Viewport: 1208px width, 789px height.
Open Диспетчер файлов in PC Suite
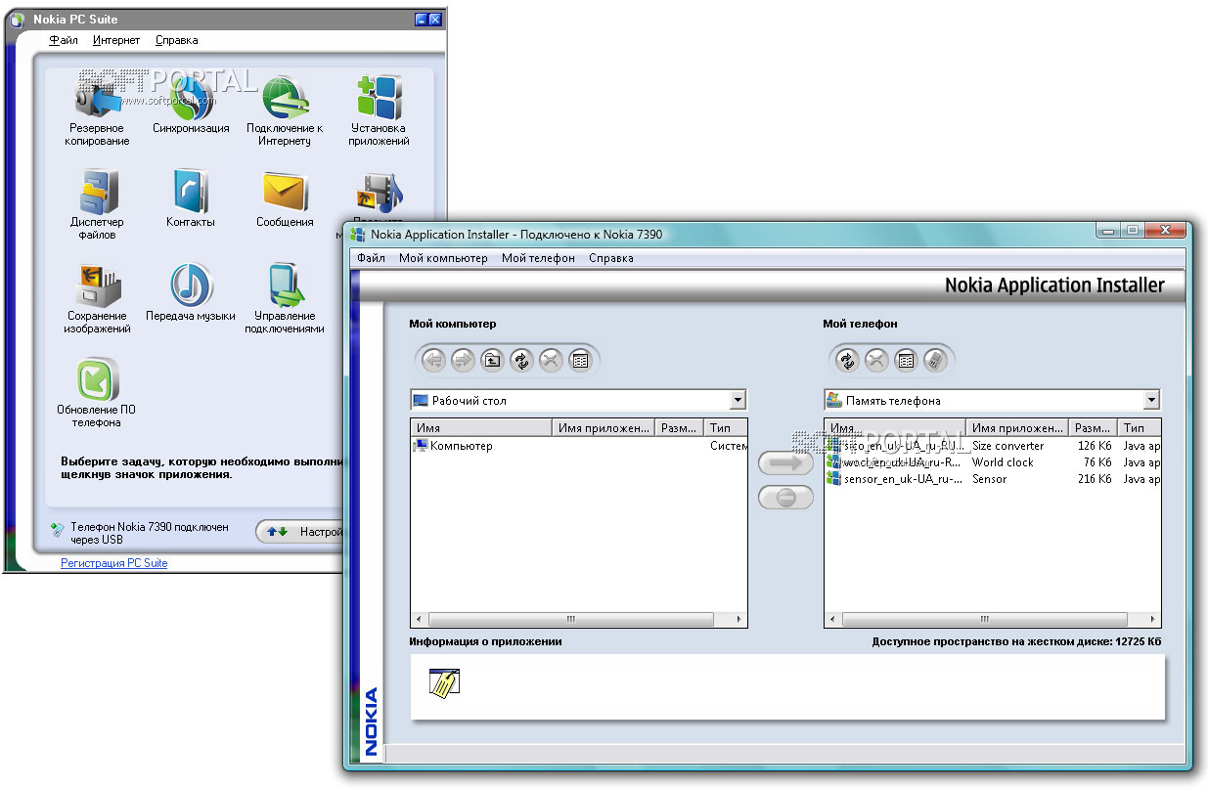[97, 203]
